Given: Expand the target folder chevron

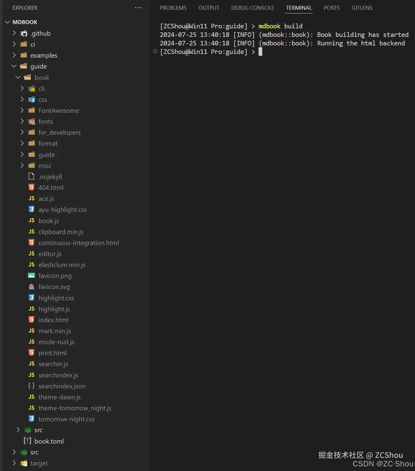Looking at the screenshot, I should (14, 463).
